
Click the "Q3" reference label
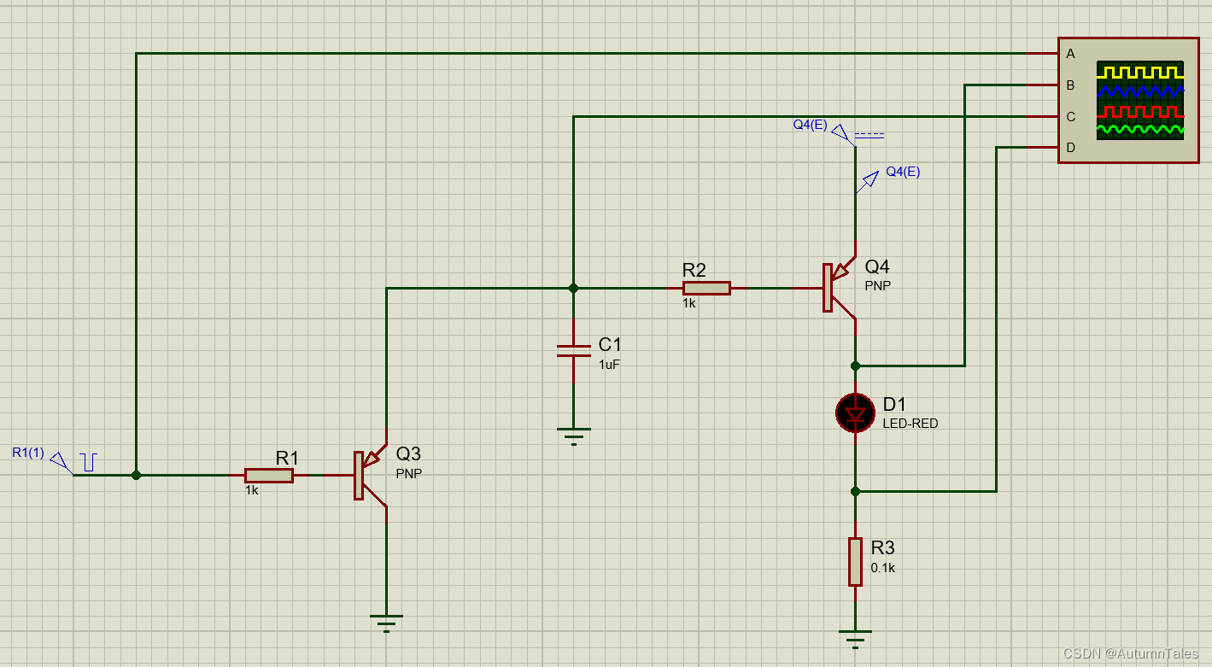pos(408,453)
